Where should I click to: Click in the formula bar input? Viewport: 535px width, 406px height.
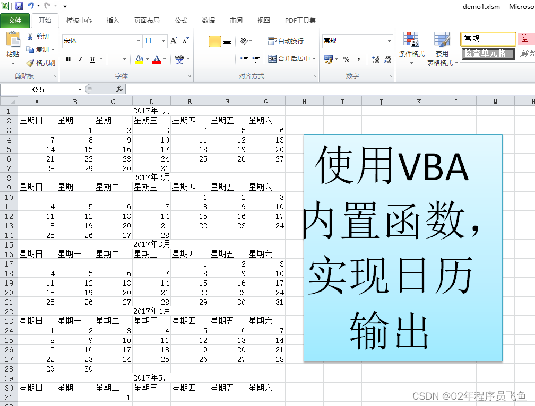coord(330,89)
